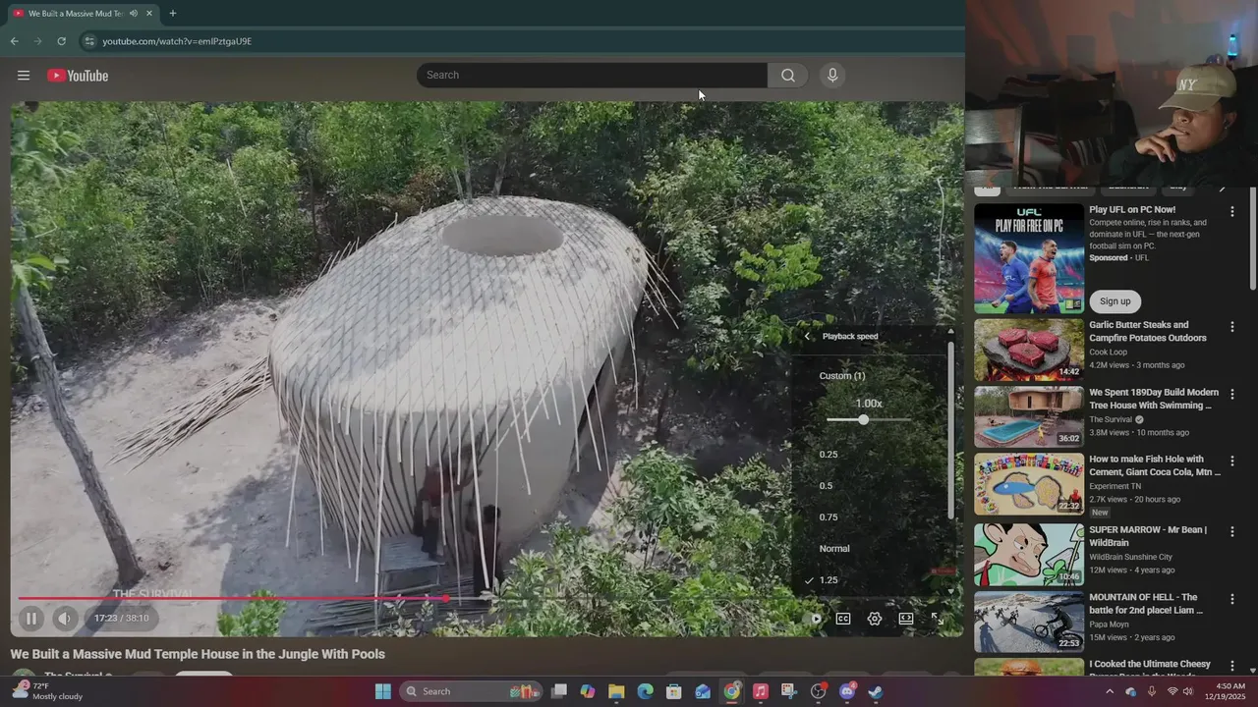Show hidden system tray icons chevron
Viewport: 1258px width, 707px height.
tap(1110, 691)
